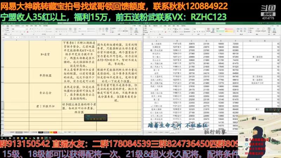Click active Excel icon on taskbar
Screen dimensions: 281x158
pos(46,138)
